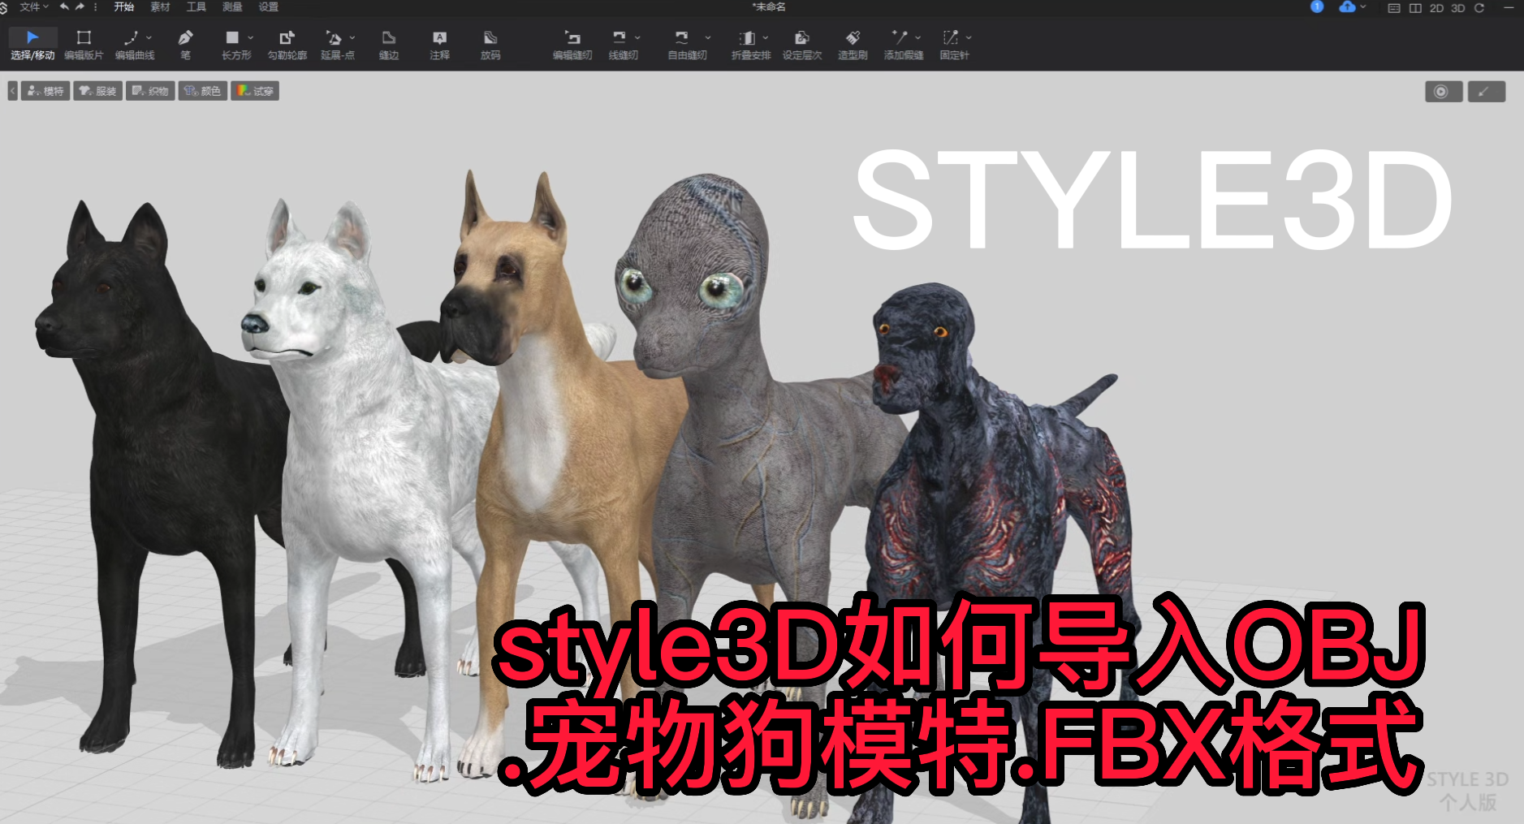Click the arrow button next to simulation
1524x824 pixels.
(x=1486, y=92)
